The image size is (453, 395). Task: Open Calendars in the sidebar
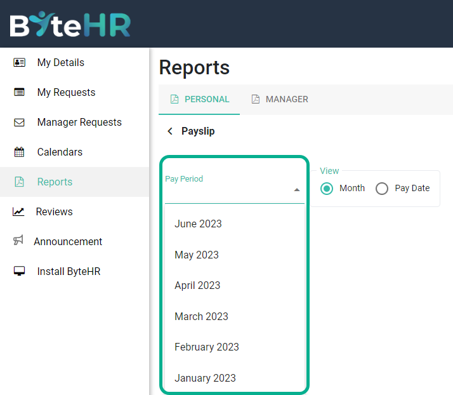[x=74, y=152]
